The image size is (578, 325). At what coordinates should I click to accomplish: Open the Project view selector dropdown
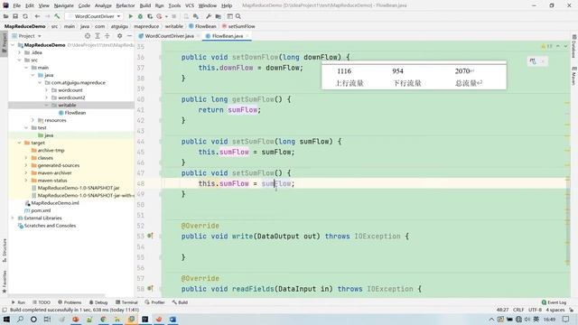26,36
